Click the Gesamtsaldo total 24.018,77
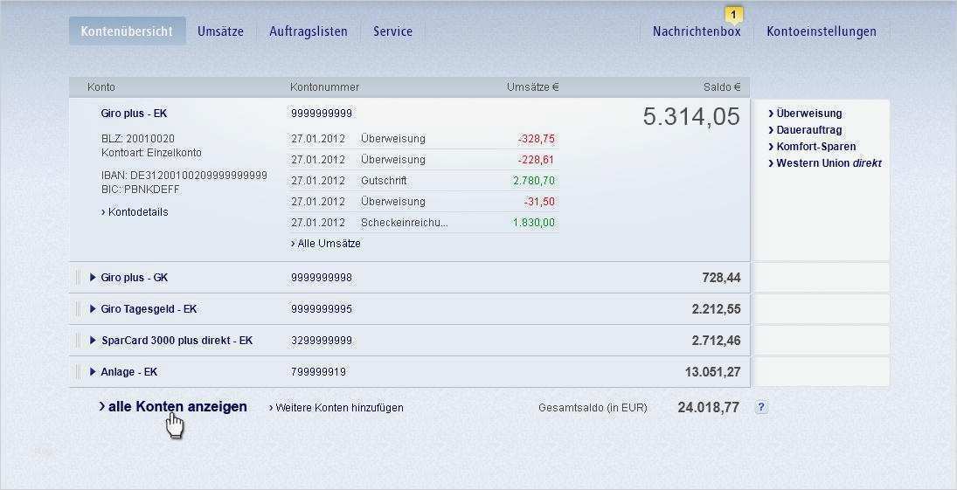957x490 pixels. [x=709, y=408]
